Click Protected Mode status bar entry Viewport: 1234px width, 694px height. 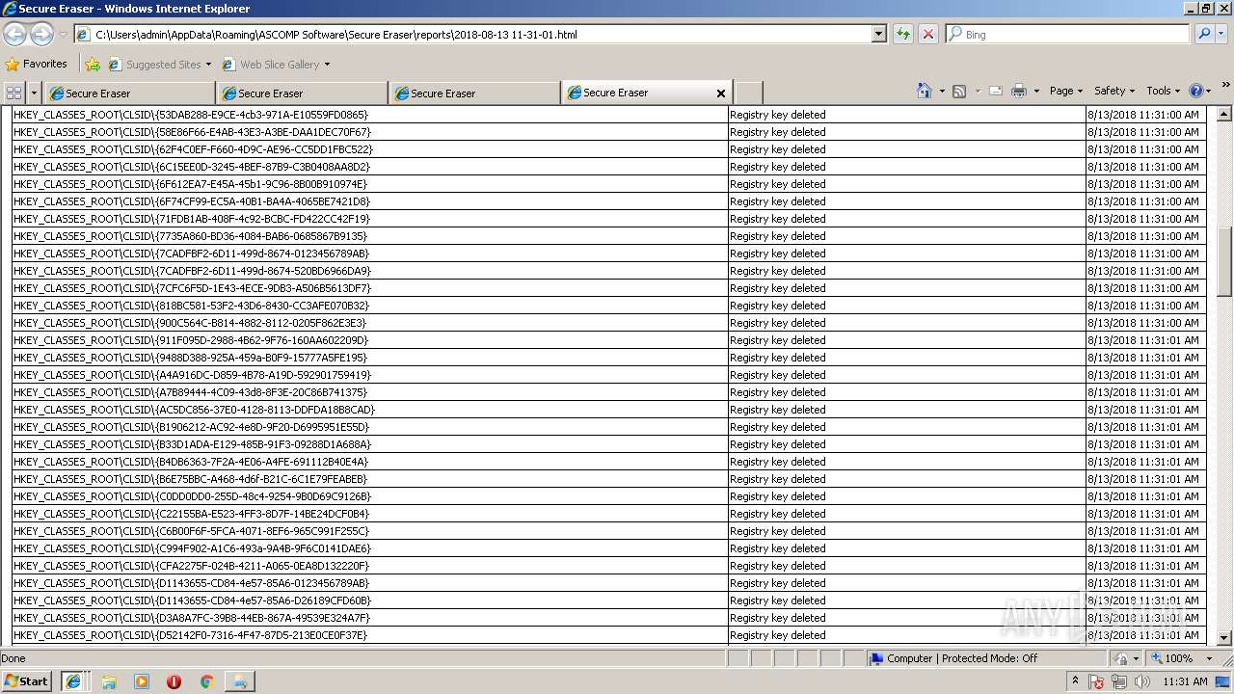(988, 658)
